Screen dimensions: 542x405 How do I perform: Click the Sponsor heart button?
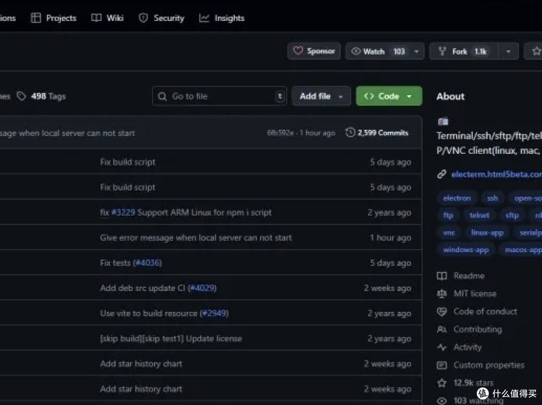pyautogui.click(x=314, y=51)
